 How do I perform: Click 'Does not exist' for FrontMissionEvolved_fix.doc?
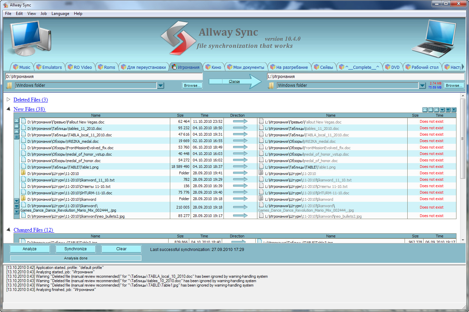coord(431,147)
